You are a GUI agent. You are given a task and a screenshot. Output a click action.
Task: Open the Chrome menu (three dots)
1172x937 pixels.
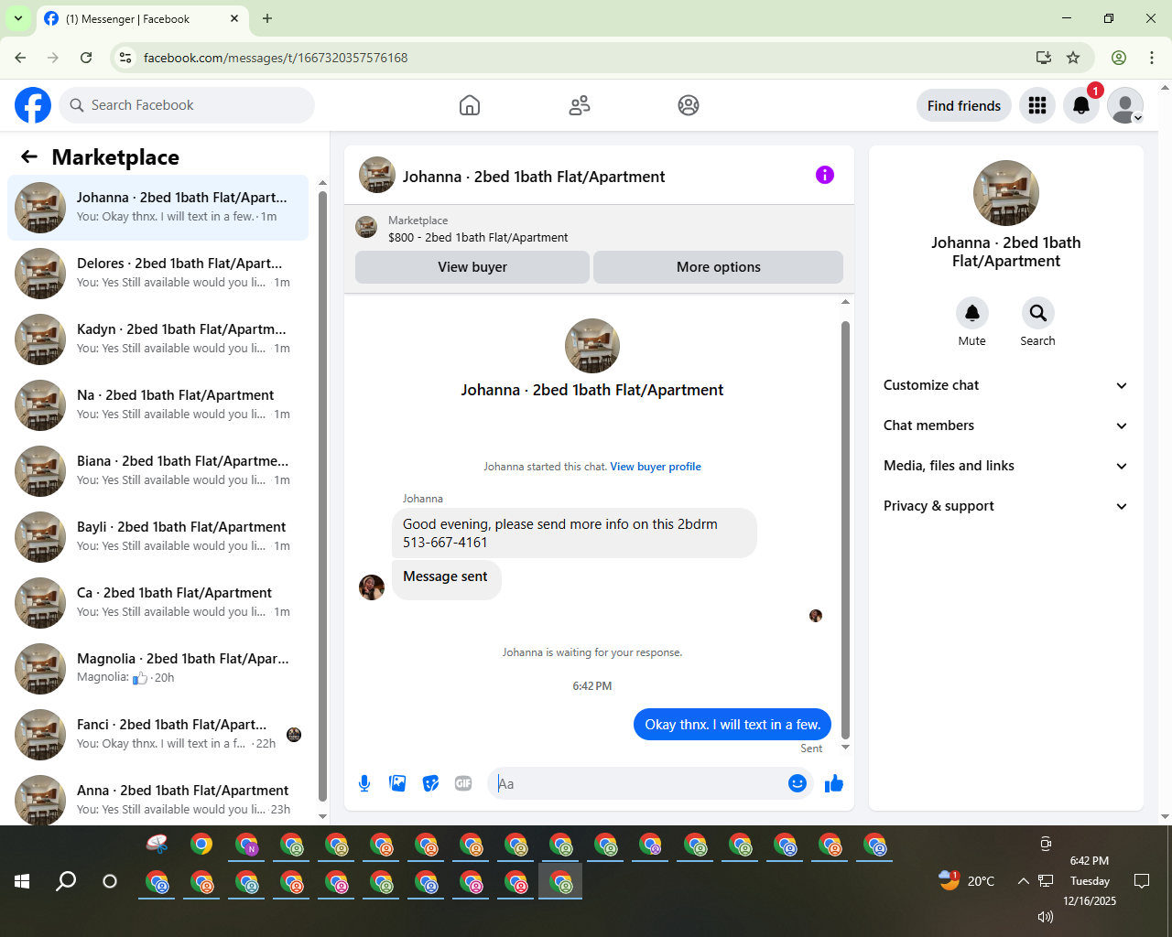pyautogui.click(x=1152, y=58)
